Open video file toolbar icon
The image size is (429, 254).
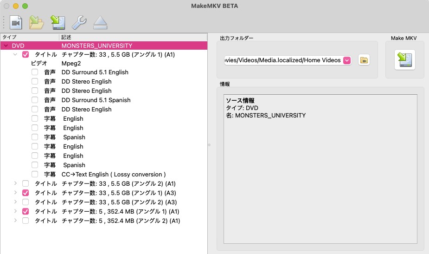pyautogui.click(x=16, y=22)
